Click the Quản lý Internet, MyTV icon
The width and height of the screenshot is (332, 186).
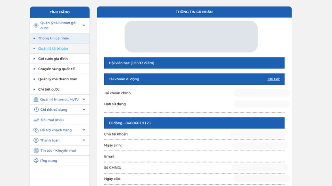tap(36, 100)
